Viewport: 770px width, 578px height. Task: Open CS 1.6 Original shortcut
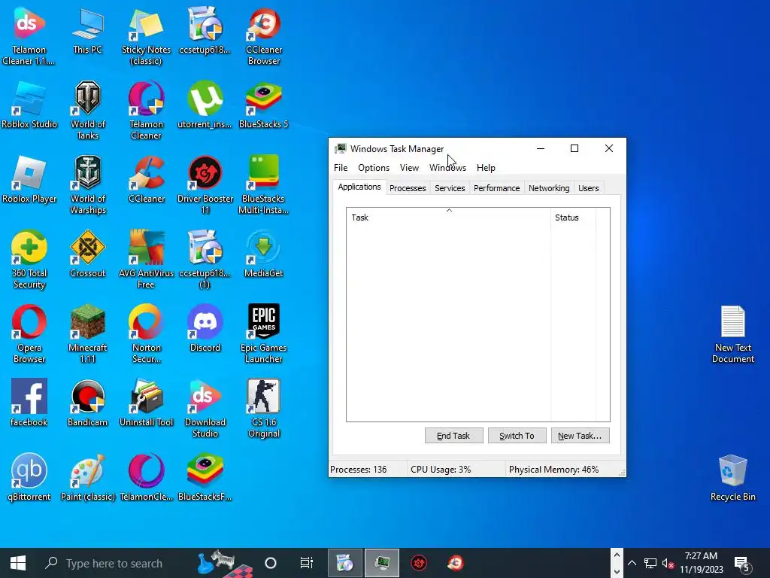[264, 408]
